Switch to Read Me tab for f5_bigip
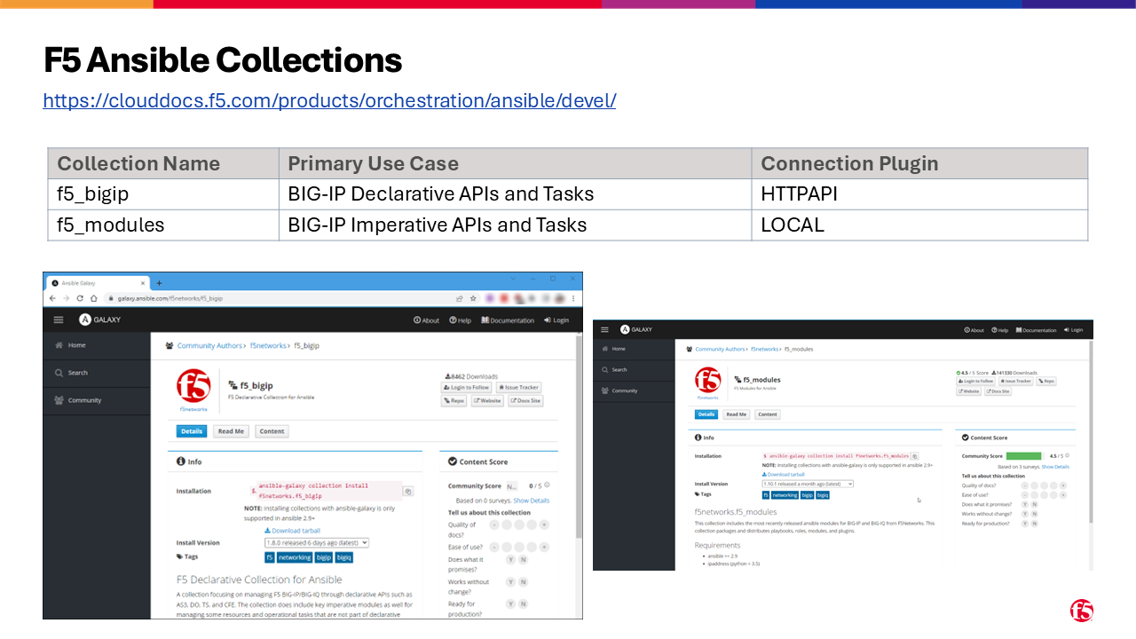Image resolution: width=1136 pixels, height=639 pixels. pos(231,431)
